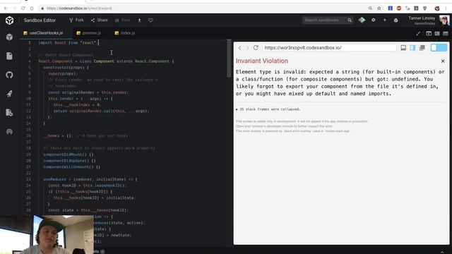Screen dimensions: 452x254
Task: Switch to the split editor-and-preview view
Action: (437, 34)
